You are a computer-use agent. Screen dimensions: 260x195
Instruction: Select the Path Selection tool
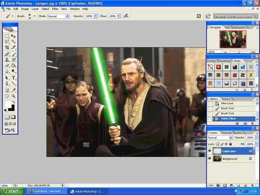pos(7,78)
